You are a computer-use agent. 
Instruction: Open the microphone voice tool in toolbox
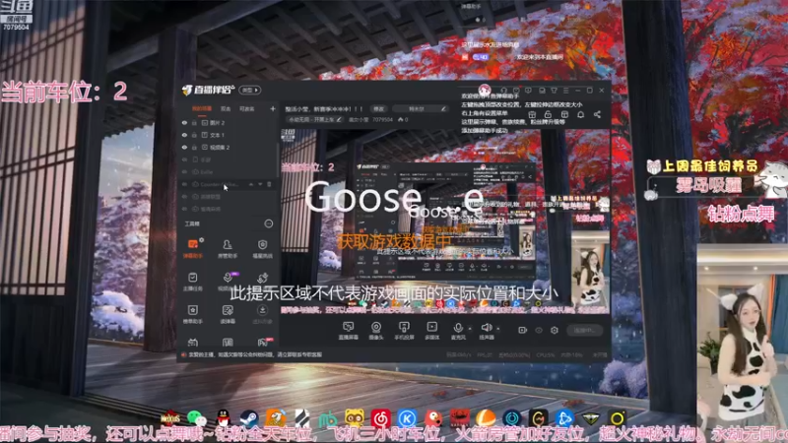(x=228, y=282)
